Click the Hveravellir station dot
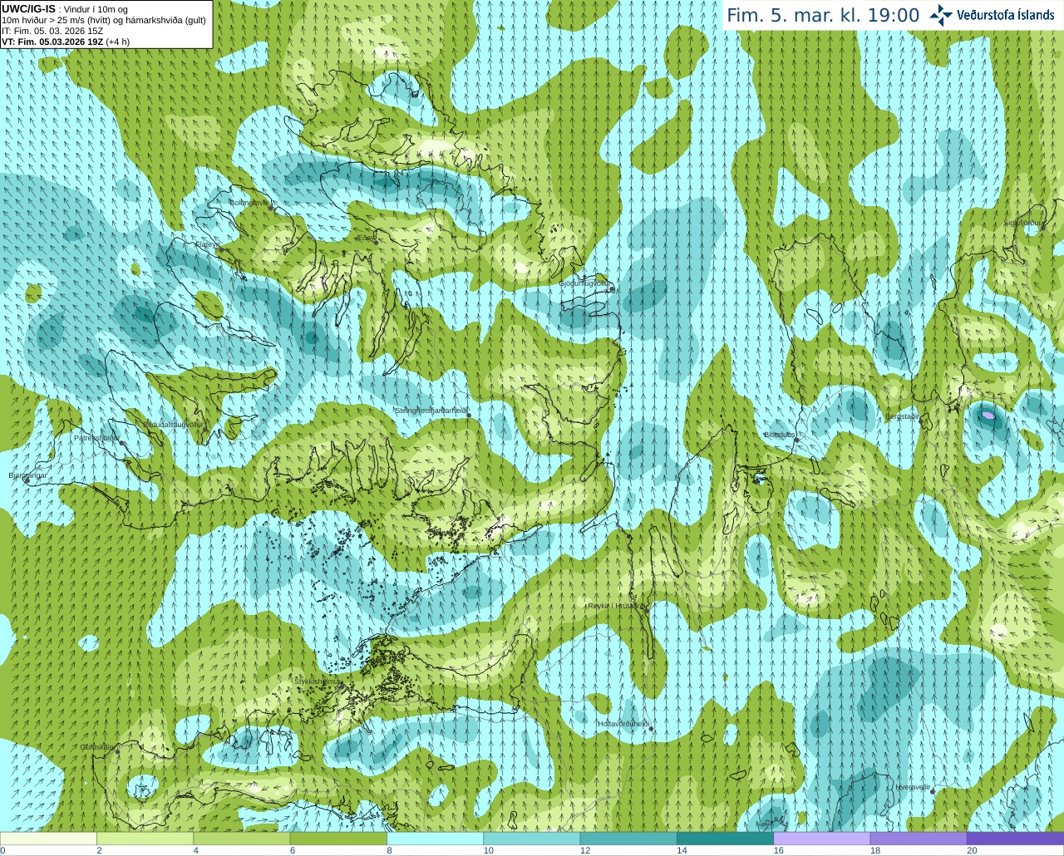Viewport: 1064px width, 856px height. 933,791
